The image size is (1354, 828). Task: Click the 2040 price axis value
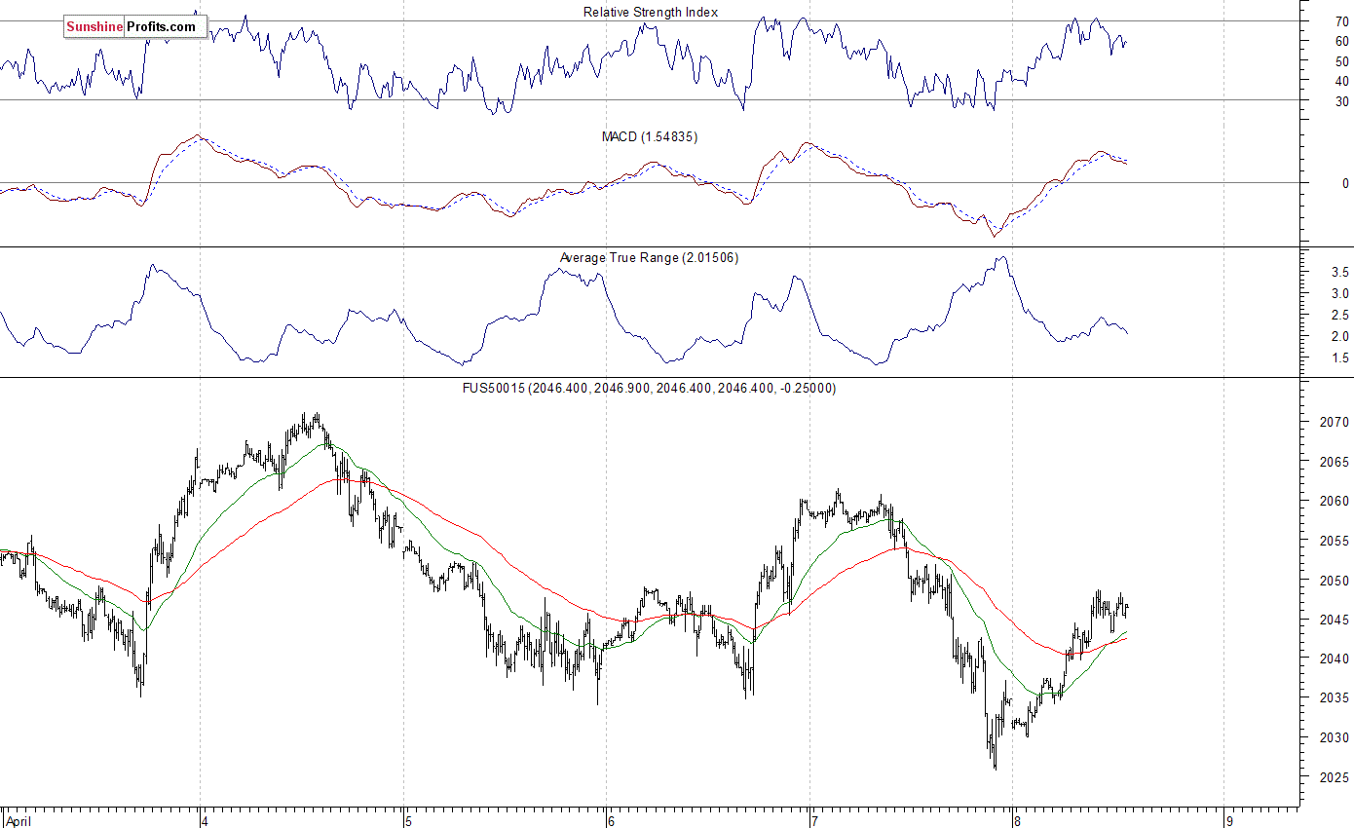(1335, 659)
